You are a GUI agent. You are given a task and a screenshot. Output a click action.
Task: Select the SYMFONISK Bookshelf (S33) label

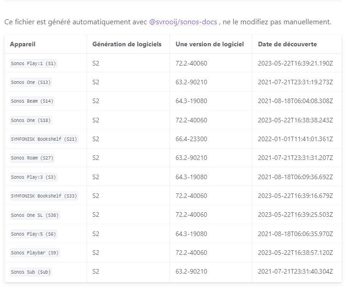click(x=44, y=196)
